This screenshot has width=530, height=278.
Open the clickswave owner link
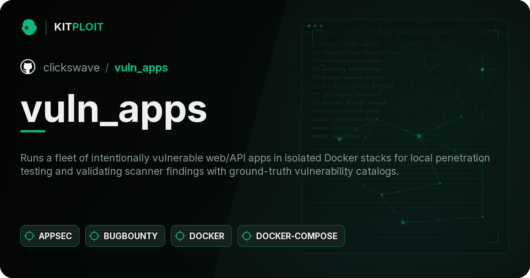72,68
